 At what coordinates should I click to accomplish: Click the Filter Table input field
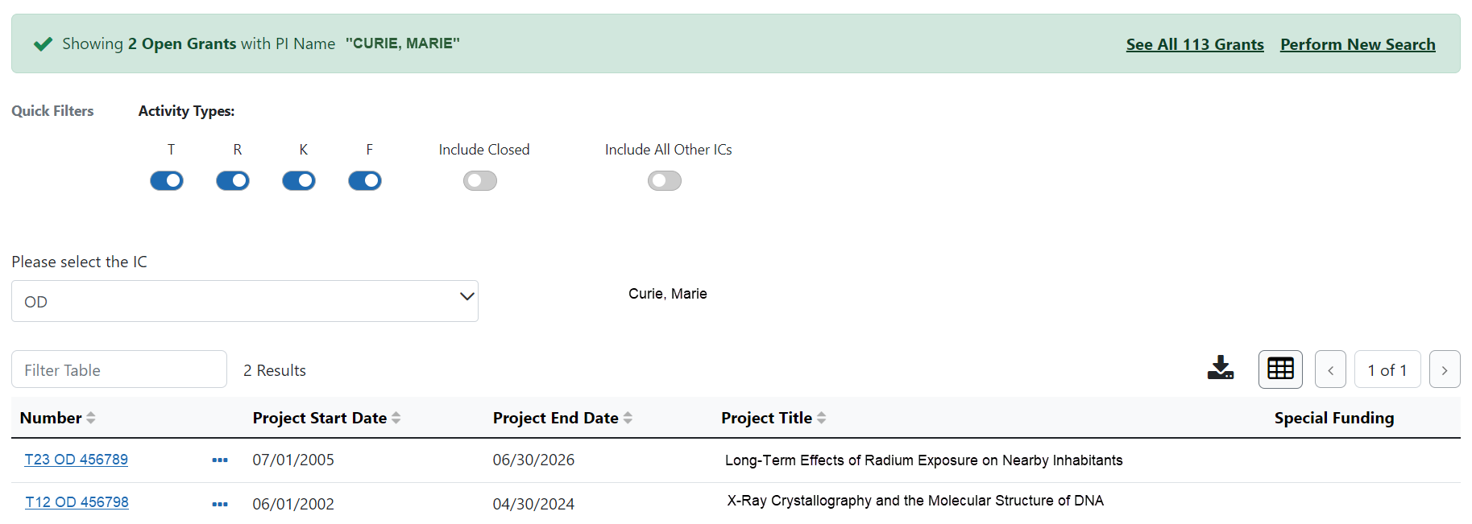pos(119,369)
